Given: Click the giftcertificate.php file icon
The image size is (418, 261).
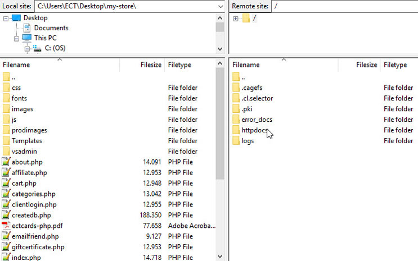Looking at the screenshot, I should pos(6,247).
